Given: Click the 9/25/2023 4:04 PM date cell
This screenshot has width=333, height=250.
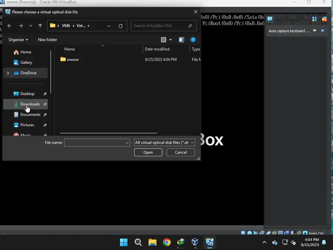Looking at the screenshot, I should coord(161,60).
